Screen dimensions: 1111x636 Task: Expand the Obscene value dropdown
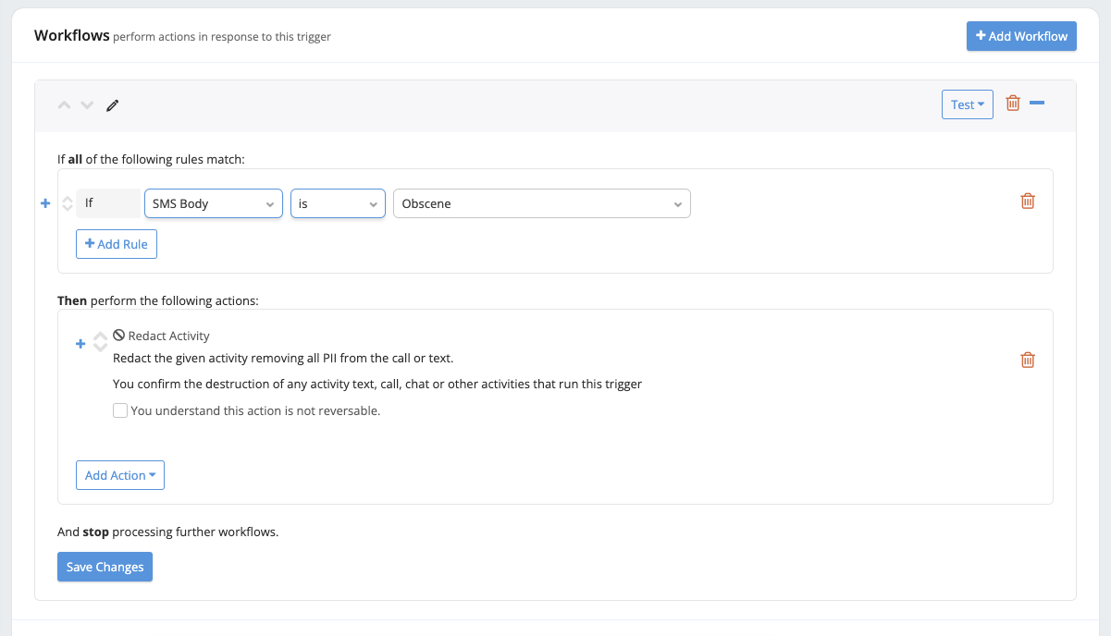(x=541, y=203)
